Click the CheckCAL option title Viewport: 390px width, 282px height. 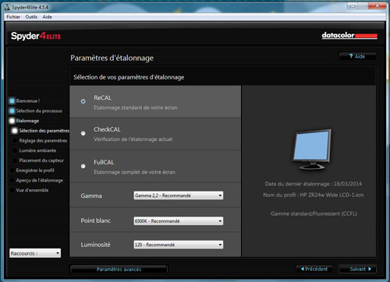pos(107,129)
